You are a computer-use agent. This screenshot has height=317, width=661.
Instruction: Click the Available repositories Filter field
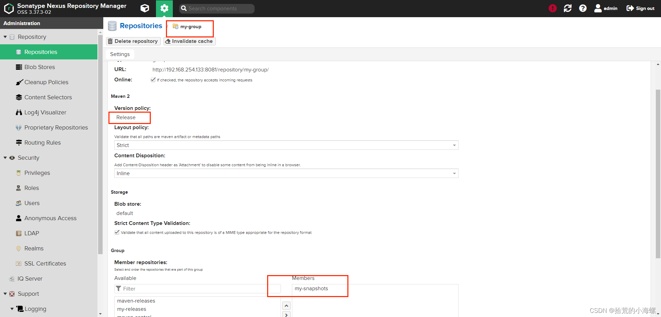point(198,288)
